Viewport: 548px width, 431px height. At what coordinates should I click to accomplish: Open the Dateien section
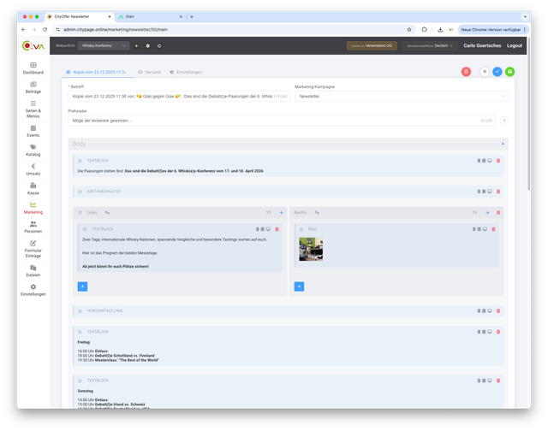click(33, 270)
